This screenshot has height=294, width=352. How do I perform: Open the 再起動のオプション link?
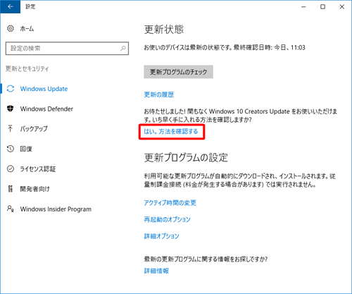click(x=167, y=219)
